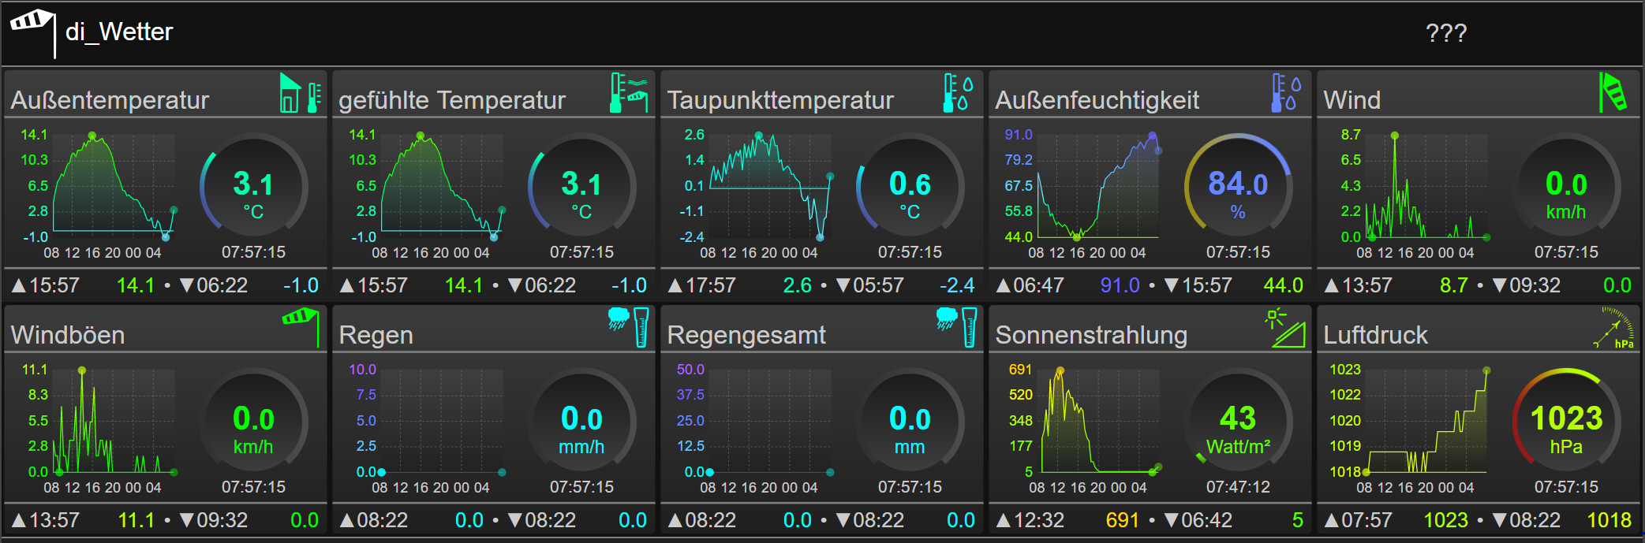Click the humidity droplets icon in Außenfeuchtigkeit

1287,93
